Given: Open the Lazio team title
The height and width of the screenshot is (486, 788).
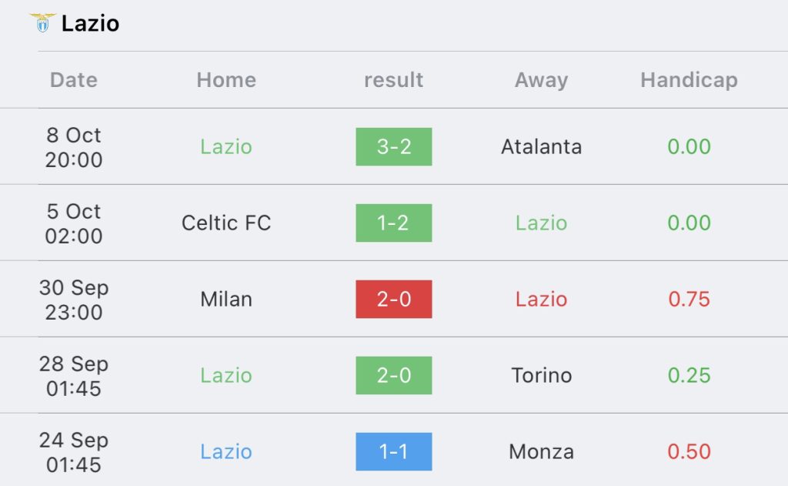Looking at the screenshot, I should [91, 24].
